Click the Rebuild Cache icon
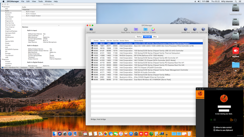This screenshot has width=244, height=137. (136, 29)
